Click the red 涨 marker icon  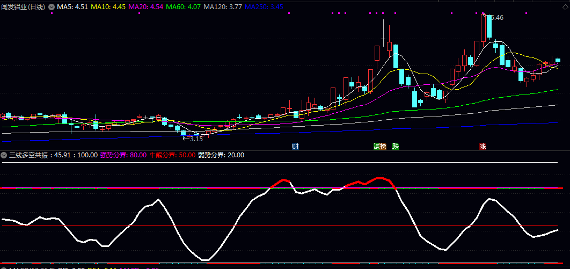pyautogui.click(x=483, y=147)
